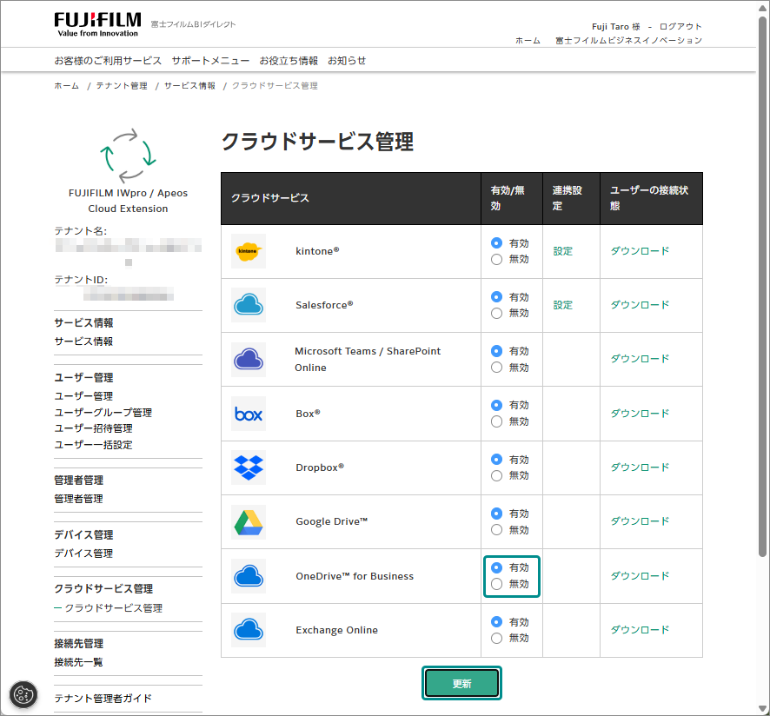Open 接続先一覧 in sidebar

point(78,662)
